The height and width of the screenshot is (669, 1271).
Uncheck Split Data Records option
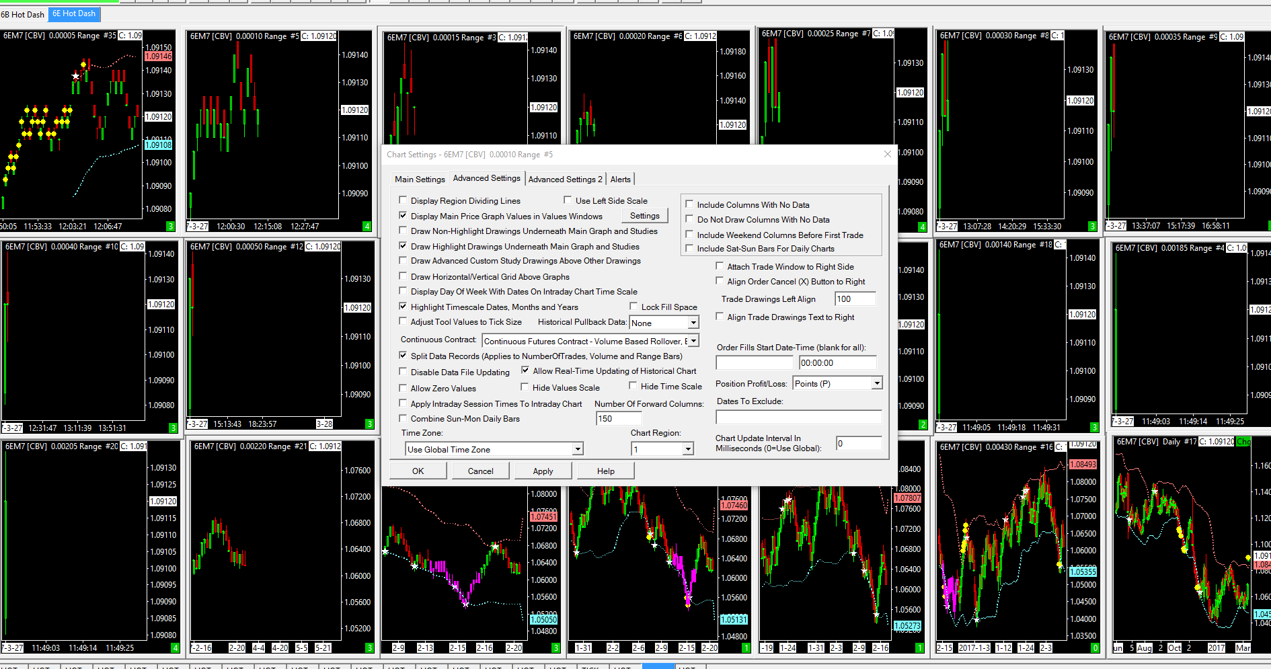pyautogui.click(x=403, y=356)
